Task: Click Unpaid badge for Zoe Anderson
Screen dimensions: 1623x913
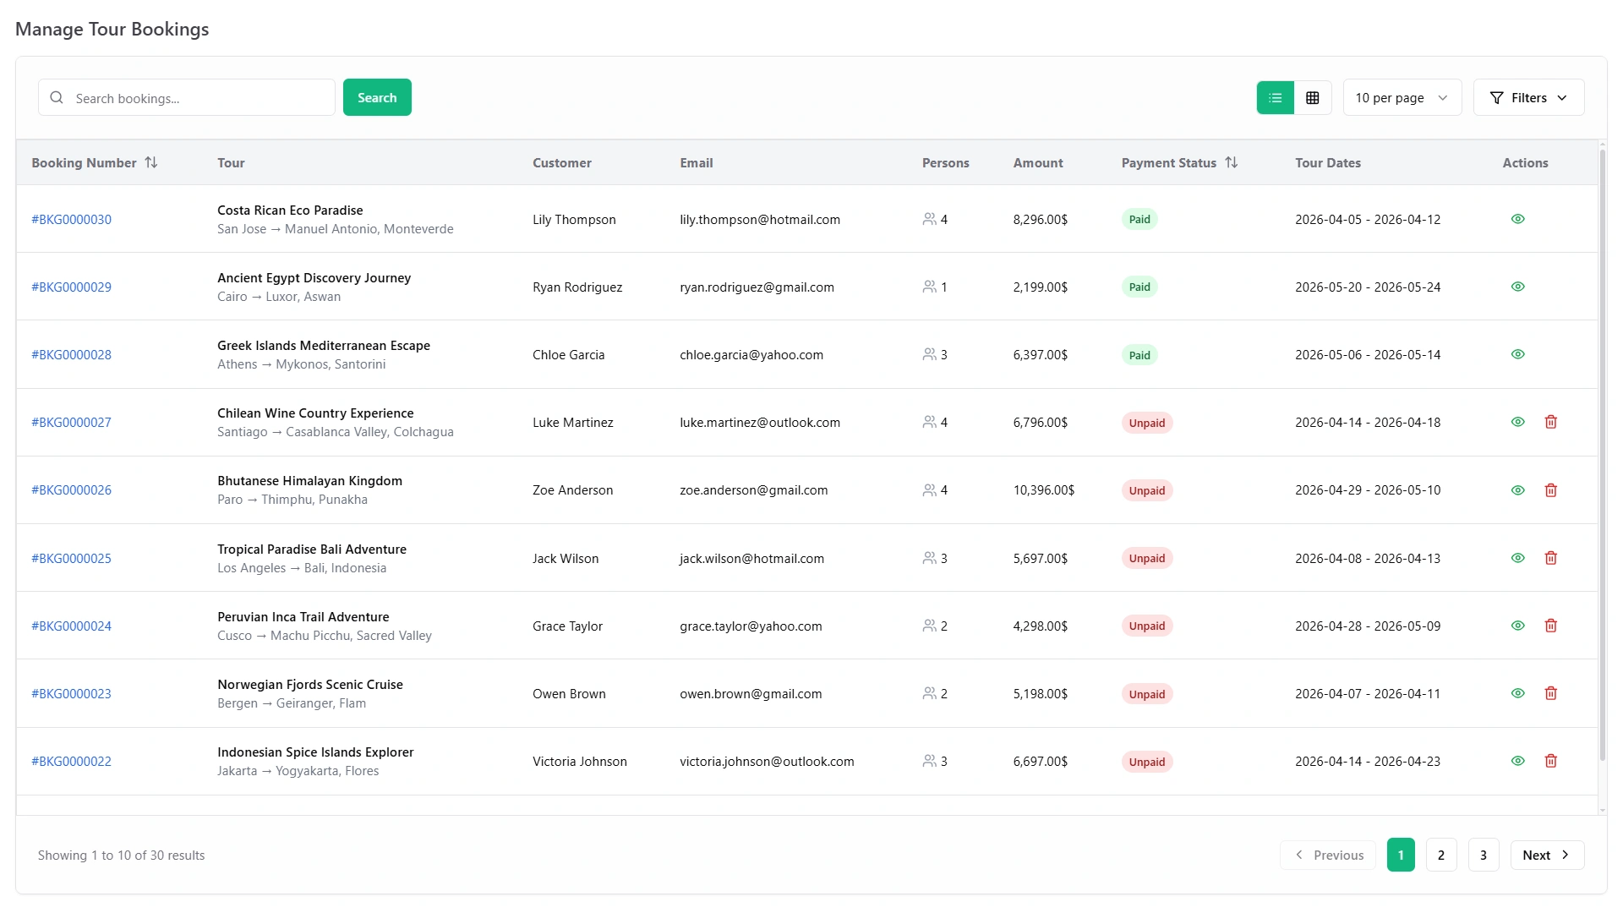Action: tap(1146, 490)
